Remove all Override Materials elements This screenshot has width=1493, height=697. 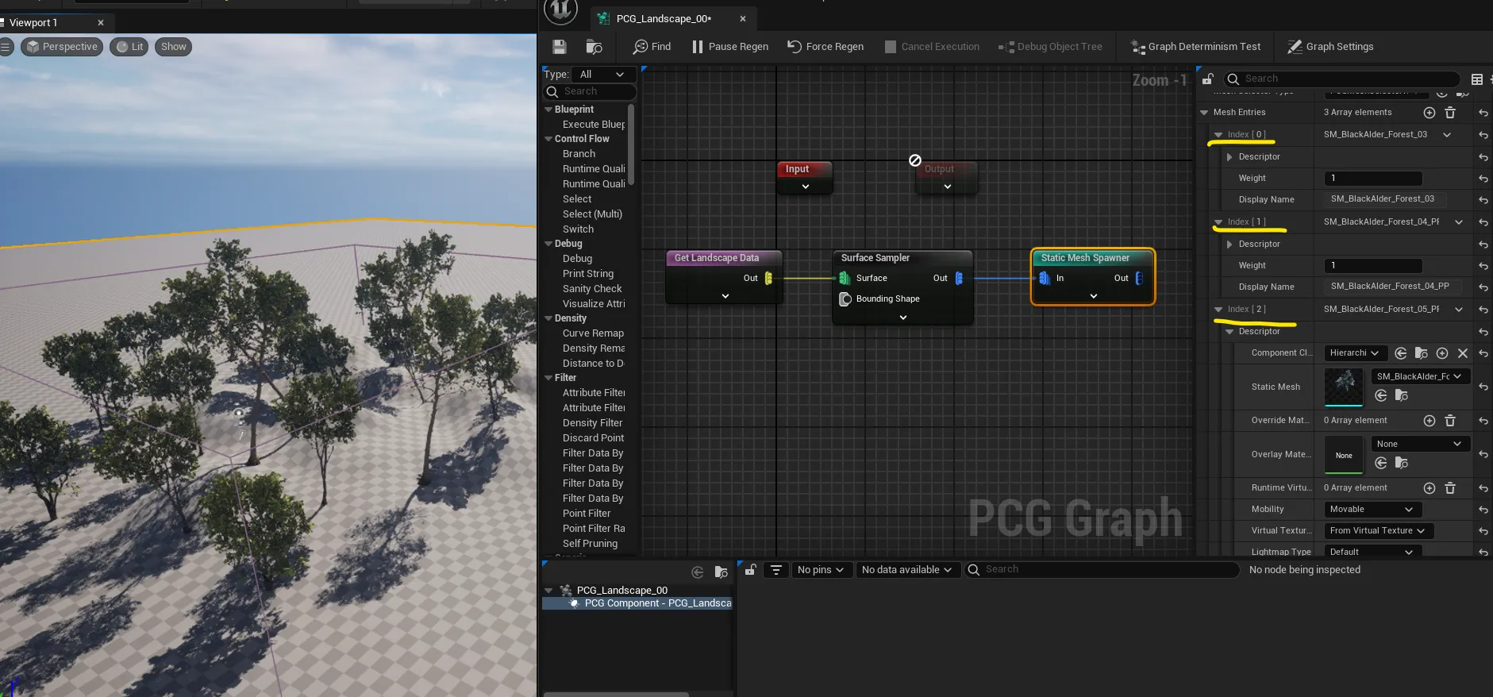(1450, 421)
